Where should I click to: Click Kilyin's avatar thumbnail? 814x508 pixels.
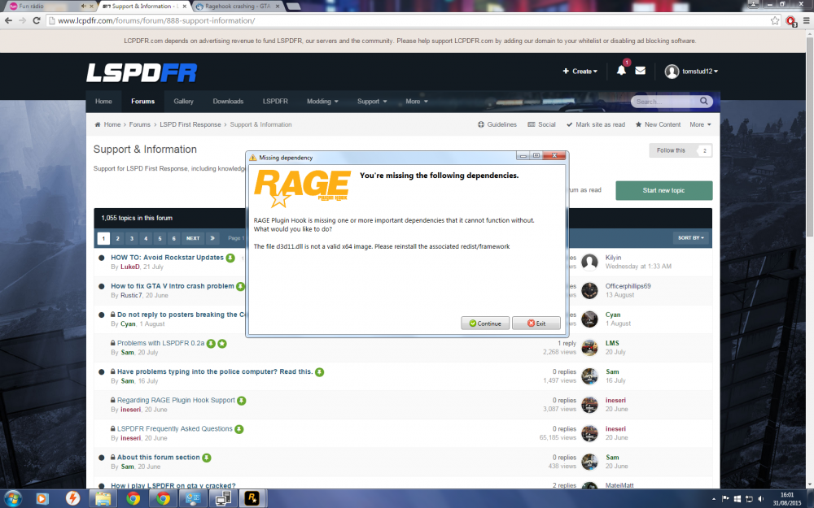click(589, 262)
